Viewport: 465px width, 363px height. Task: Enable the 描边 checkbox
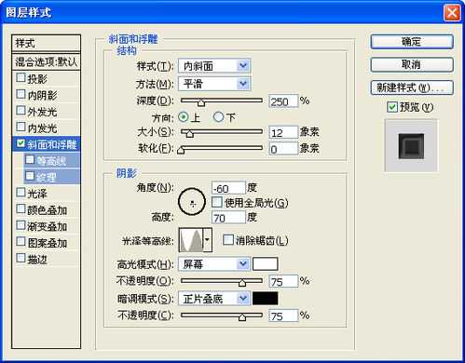point(21,258)
